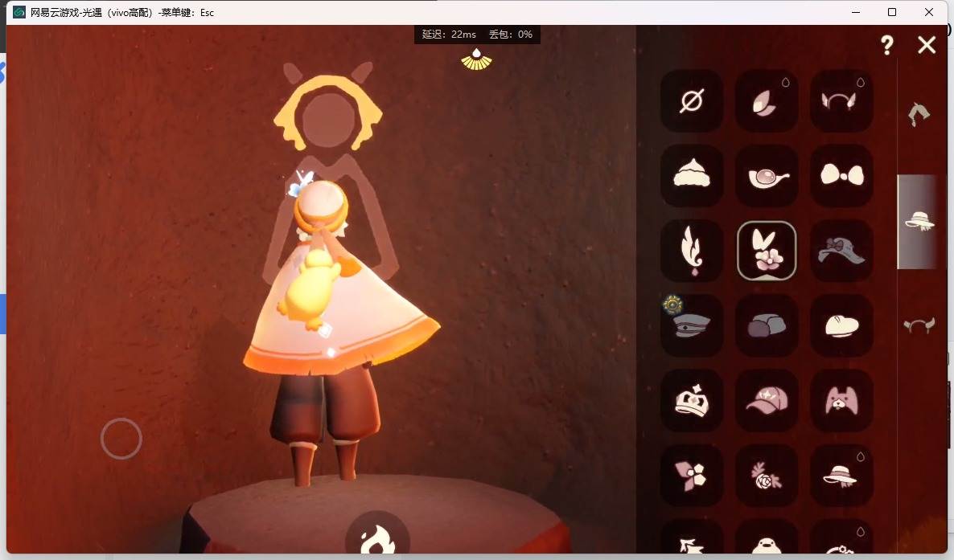
Task: Open the question mark help
Action: [x=887, y=45]
